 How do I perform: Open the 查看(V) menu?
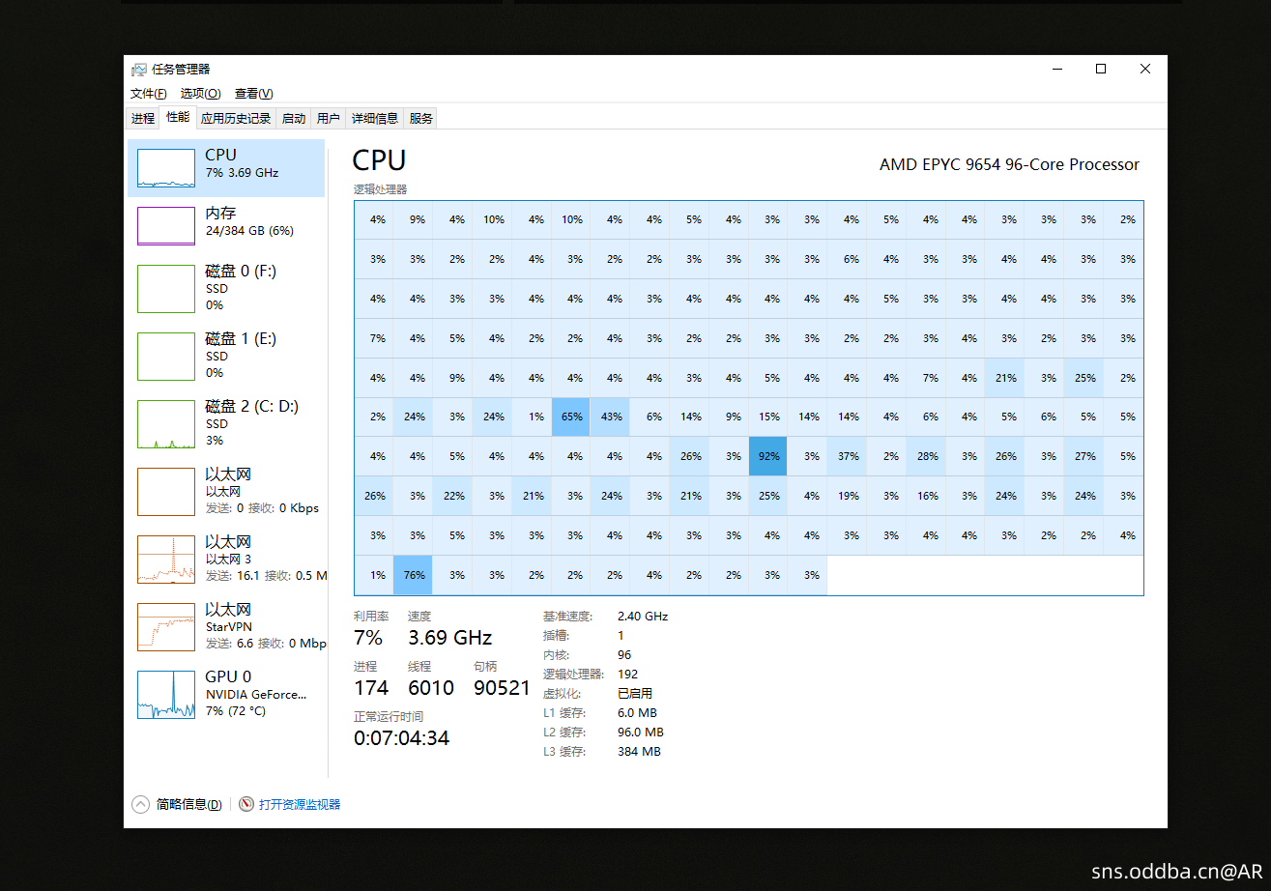[x=253, y=94]
